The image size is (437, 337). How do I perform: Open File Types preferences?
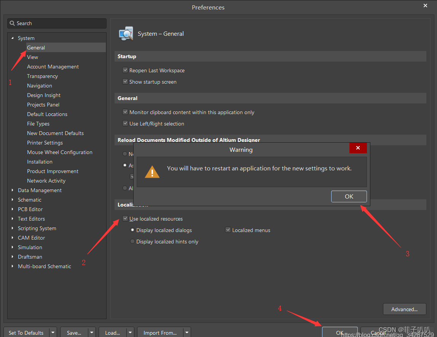[38, 124]
